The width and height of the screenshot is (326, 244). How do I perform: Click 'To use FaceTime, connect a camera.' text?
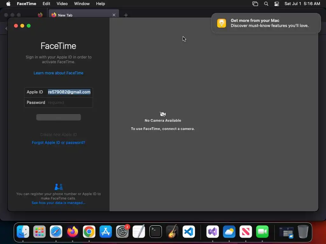coord(163,129)
